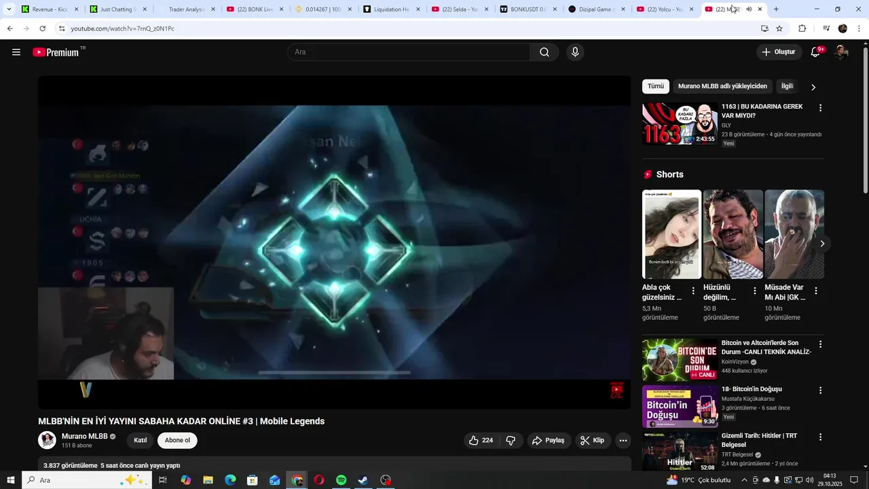Select the Murano MLBB adlı yükleyiciden chip

point(722,86)
